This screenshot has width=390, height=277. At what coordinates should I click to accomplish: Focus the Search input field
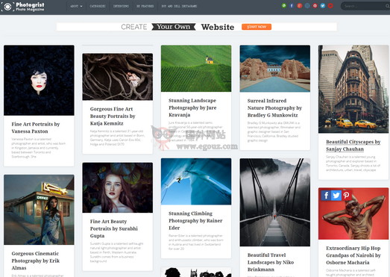pos(364,6)
